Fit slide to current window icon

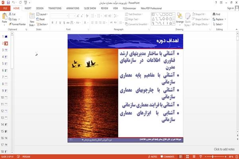tap(237, 157)
